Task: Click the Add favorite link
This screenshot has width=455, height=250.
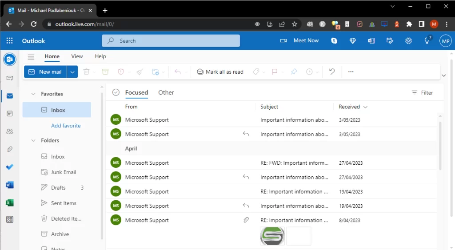Action: [x=66, y=126]
